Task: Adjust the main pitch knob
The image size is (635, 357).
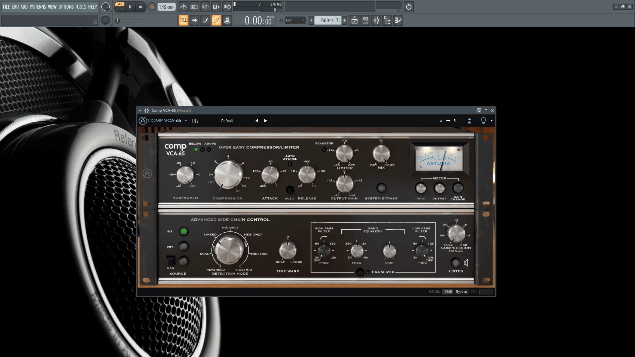Action: (x=106, y=20)
